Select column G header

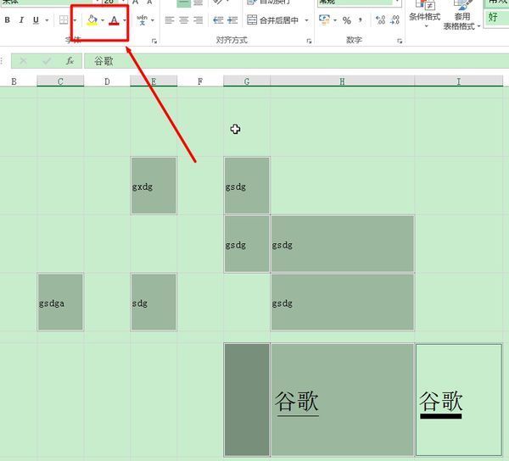tap(247, 81)
